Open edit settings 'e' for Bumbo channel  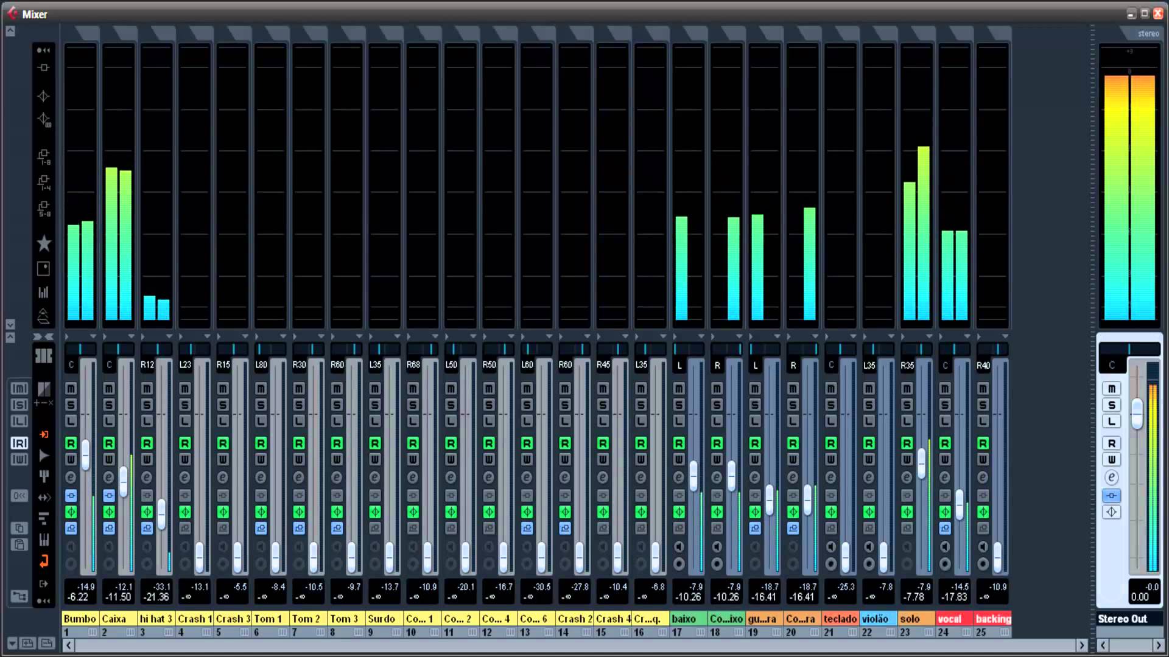pos(71,478)
